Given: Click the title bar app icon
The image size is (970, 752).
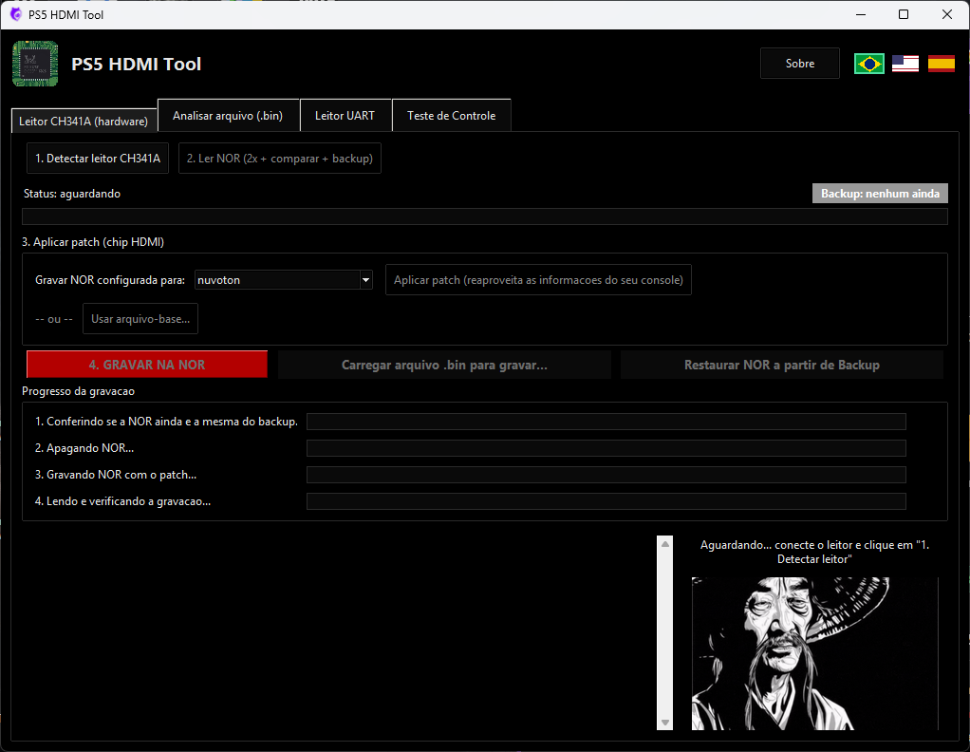Looking at the screenshot, I should [15, 14].
